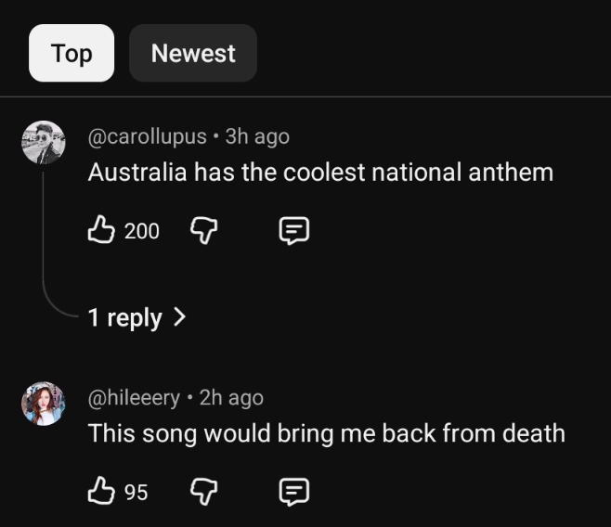Like the comment by @hileeery
Viewport: 611px width, 527px height.
[x=100, y=492]
